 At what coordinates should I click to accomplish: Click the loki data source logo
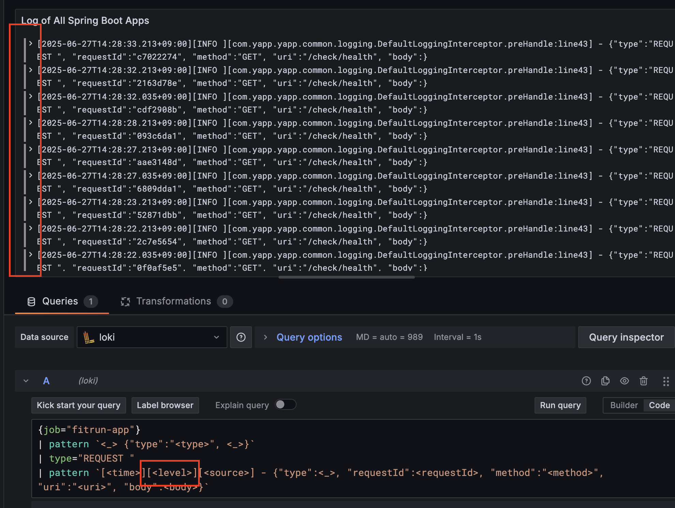[x=89, y=338]
